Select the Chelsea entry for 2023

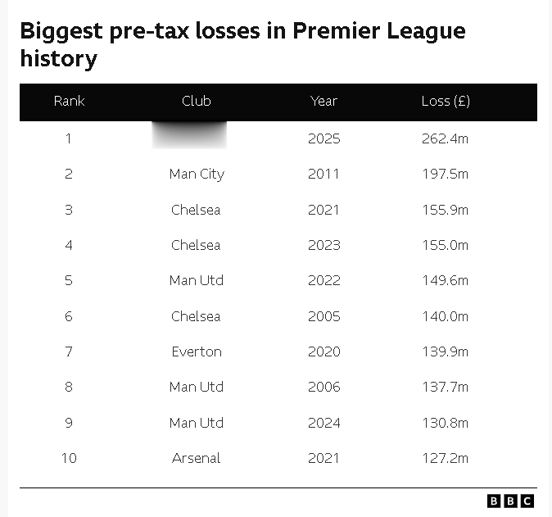click(x=196, y=245)
